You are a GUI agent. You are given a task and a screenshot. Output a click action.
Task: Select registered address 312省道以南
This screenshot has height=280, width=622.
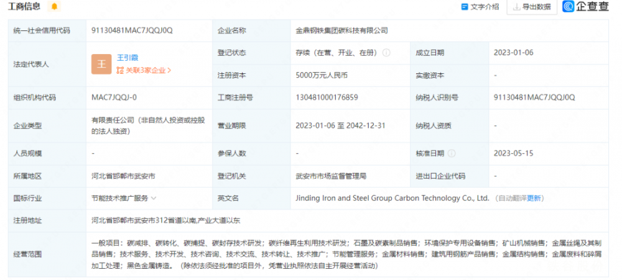coord(165,220)
